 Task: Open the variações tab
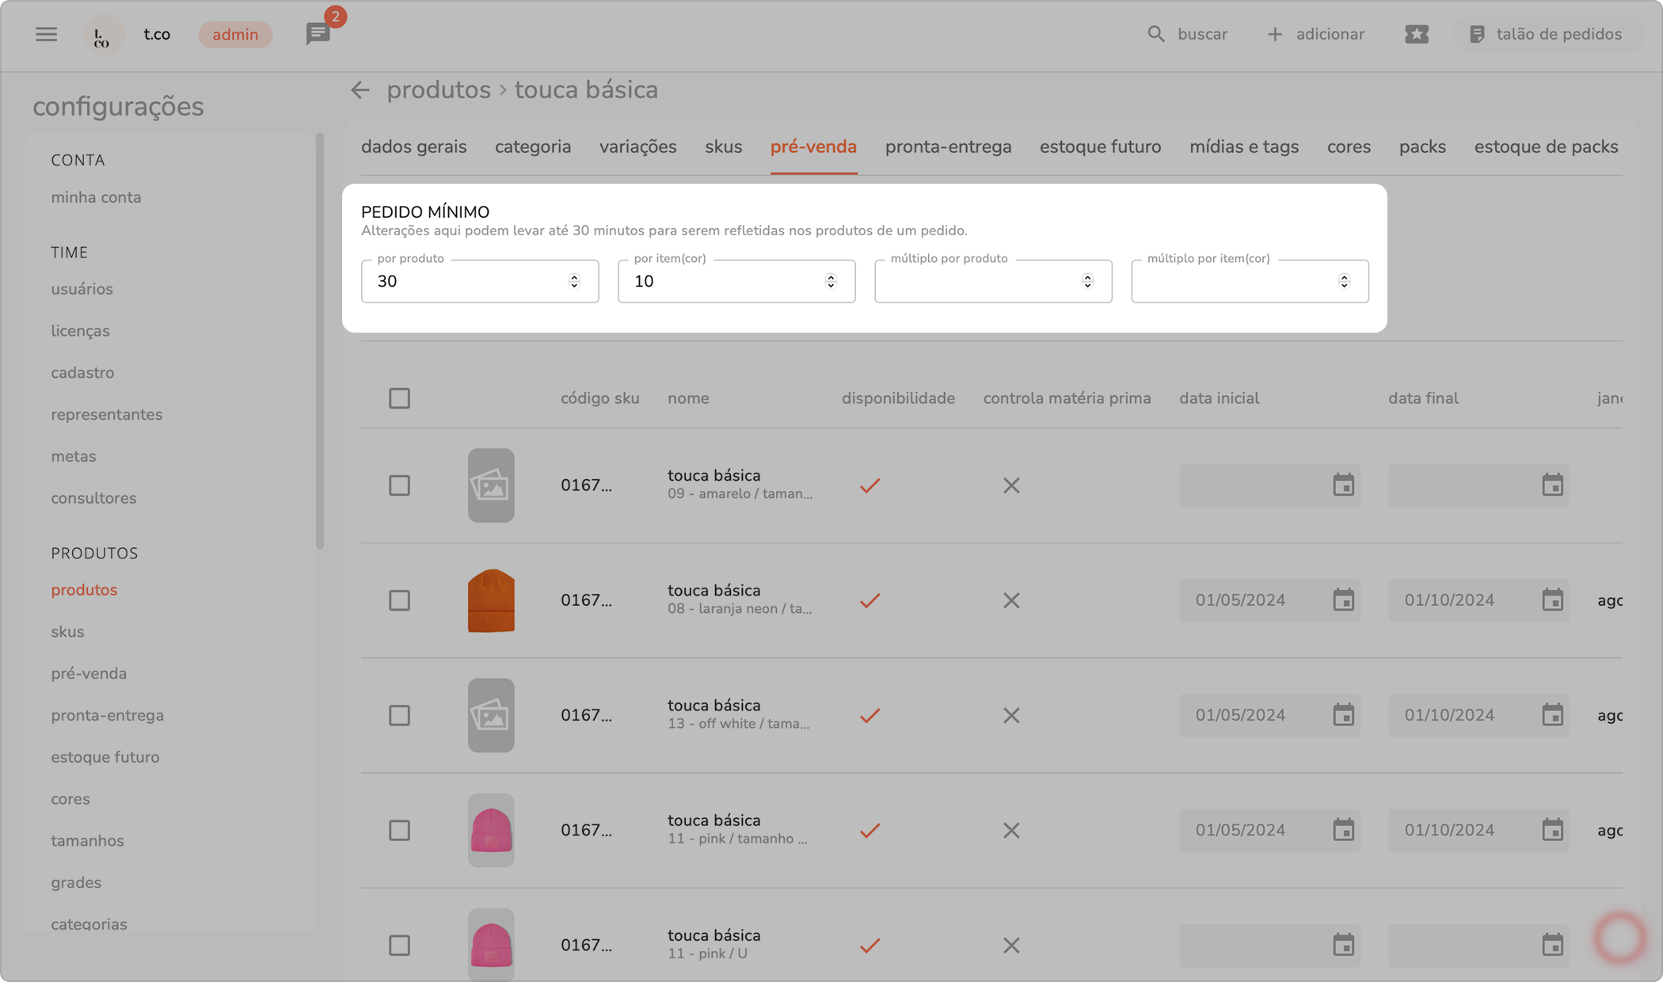[637, 147]
